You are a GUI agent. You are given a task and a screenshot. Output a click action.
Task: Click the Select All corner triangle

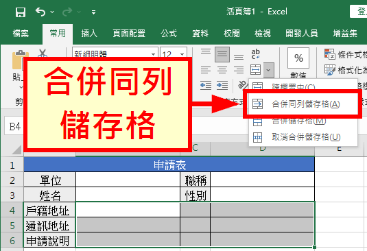click(x=16, y=150)
